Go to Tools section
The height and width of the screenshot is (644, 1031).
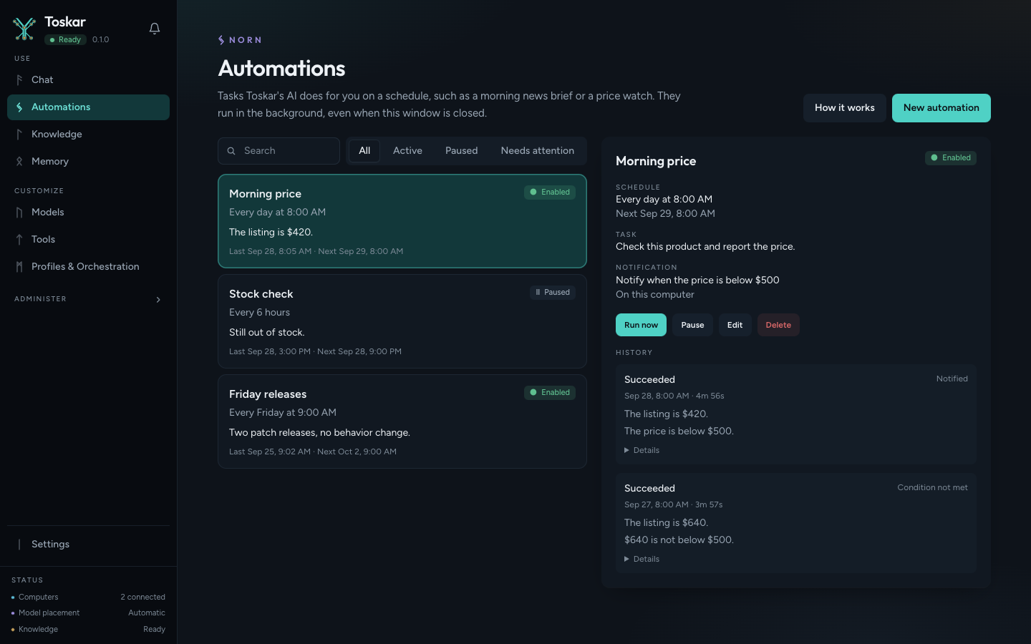tap(88, 240)
